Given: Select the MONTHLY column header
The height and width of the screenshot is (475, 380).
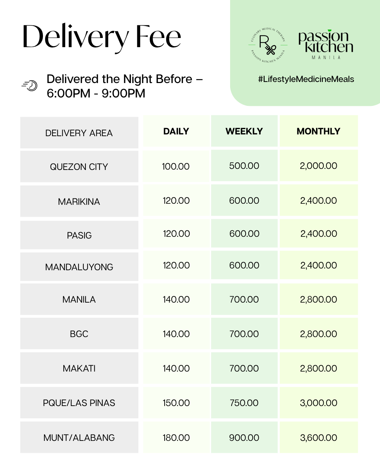Looking at the screenshot, I should (318, 131).
